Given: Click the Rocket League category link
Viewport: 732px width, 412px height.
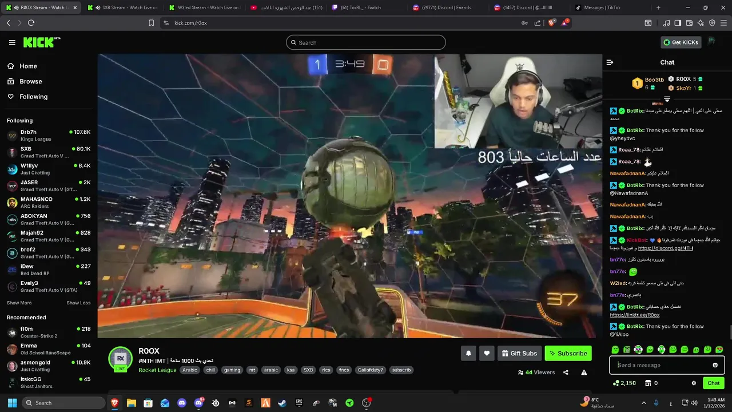Looking at the screenshot, I should [157, 370].
